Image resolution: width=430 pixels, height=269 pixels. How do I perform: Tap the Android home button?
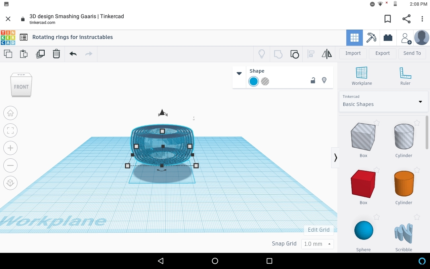tap(215, 261)
